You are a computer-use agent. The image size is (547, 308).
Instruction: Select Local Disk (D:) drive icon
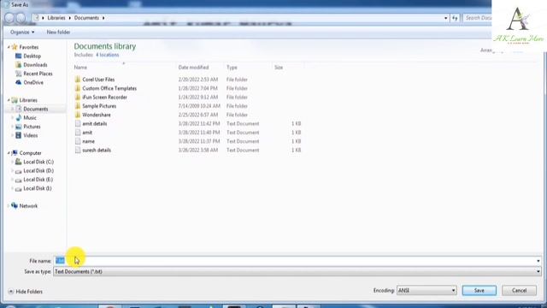tap(19, 171)
